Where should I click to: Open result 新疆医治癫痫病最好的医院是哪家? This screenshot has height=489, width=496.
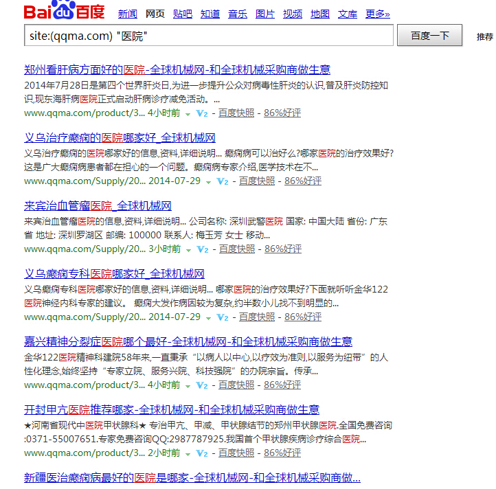point(192,477)
